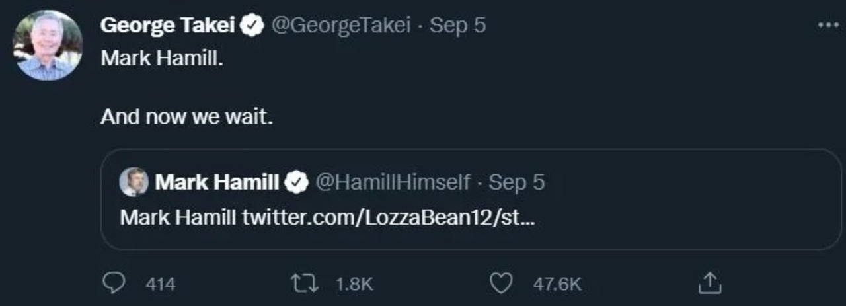Click George Takei's verified badge

coord(251,26)
